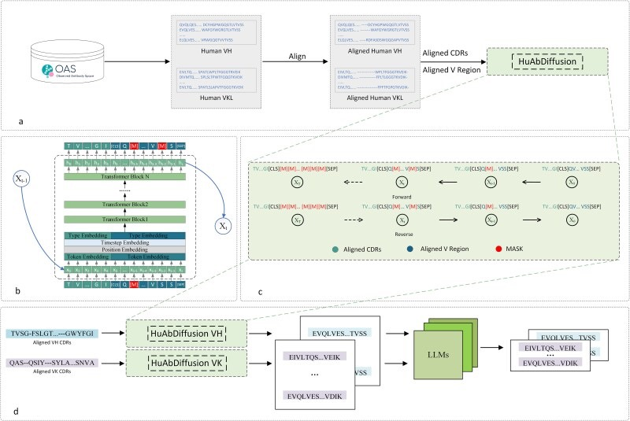630x421 pixels.
Task: Click the 'Human VH' label
Action: [x=216, y=51]
